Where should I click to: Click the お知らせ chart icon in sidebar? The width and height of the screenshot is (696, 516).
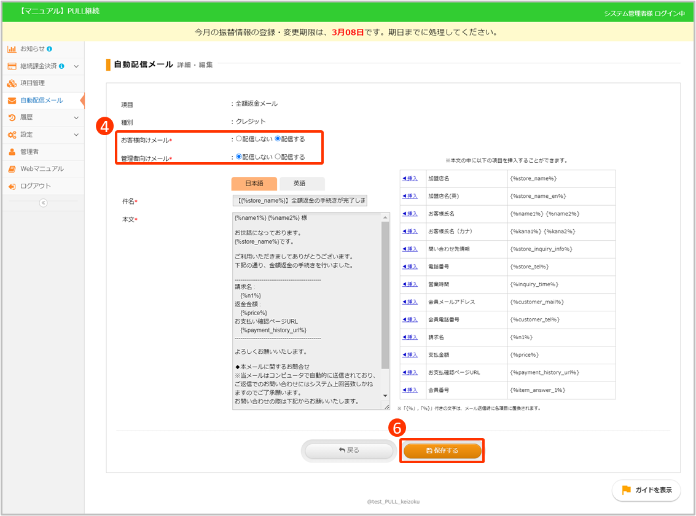(12, 49)
